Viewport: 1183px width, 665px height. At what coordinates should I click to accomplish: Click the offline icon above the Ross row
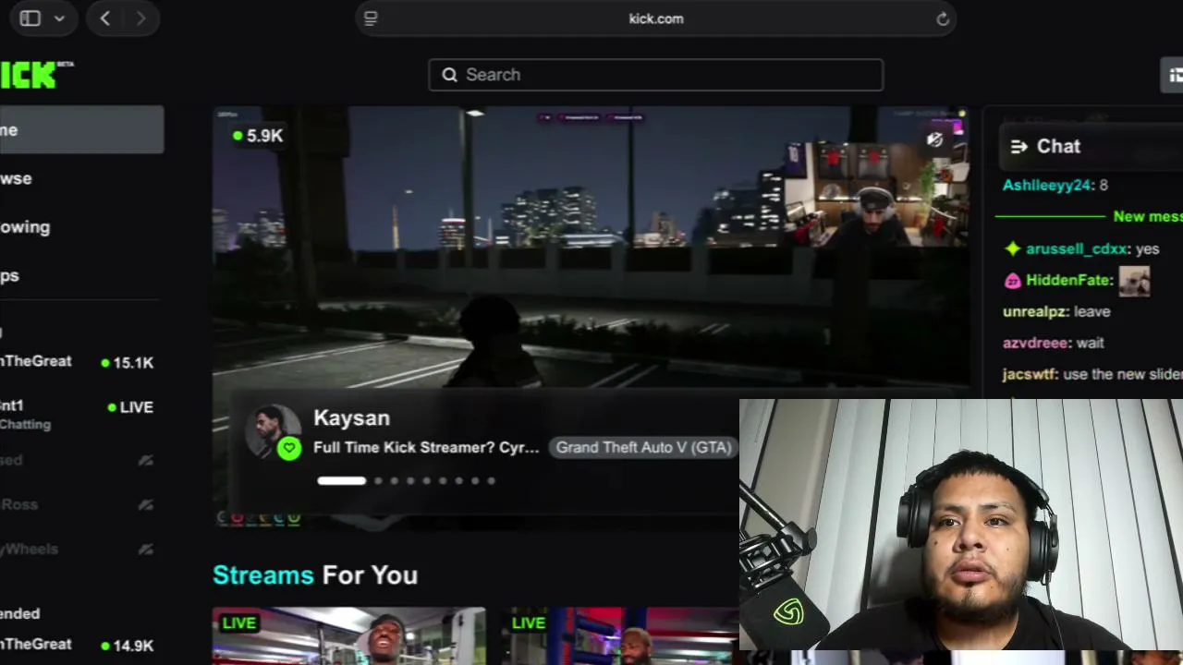click(x=145, y=460)
